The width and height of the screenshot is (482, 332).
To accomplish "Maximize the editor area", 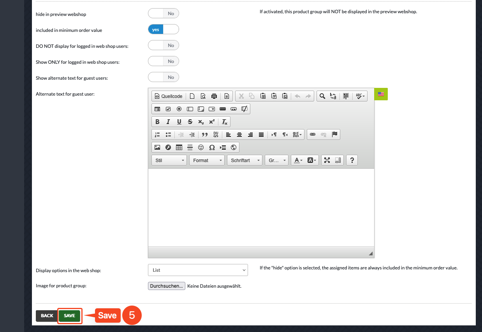I will click(x=327, y=160).
